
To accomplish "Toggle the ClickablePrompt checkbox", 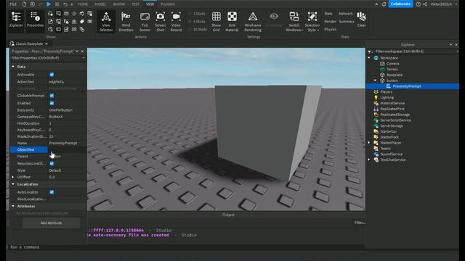I will tap(52, 96).
